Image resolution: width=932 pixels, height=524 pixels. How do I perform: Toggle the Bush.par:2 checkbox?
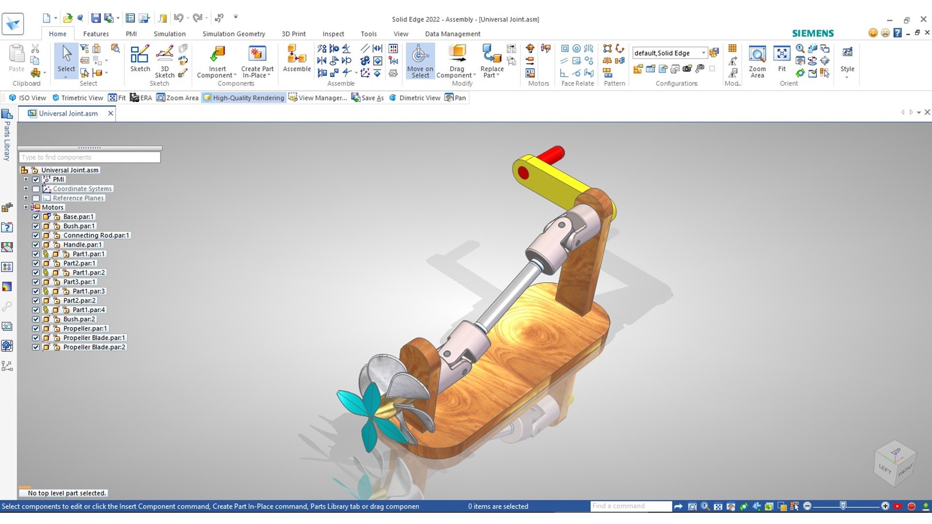[36, 319]
